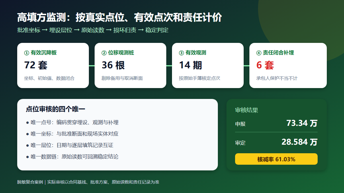This screenshot has height=193, width=344.
Task: Click the ④ 责任闭合补埋 card heading
Action: click(x=275, y=53)
